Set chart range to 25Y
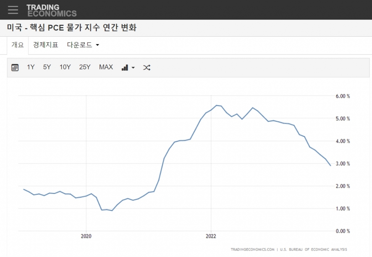 [85, 67]
